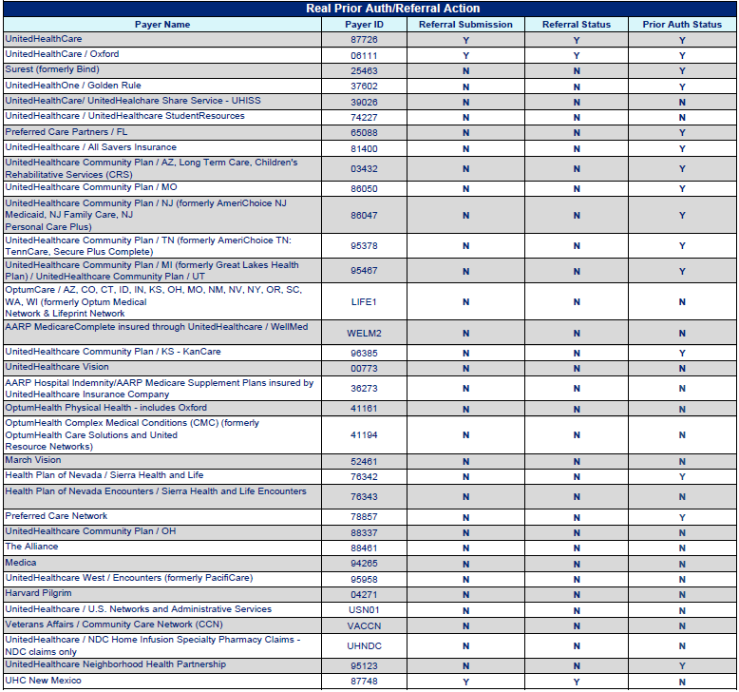
Task: Click the Referral Status column header
Action: click(x=577, y=25)
